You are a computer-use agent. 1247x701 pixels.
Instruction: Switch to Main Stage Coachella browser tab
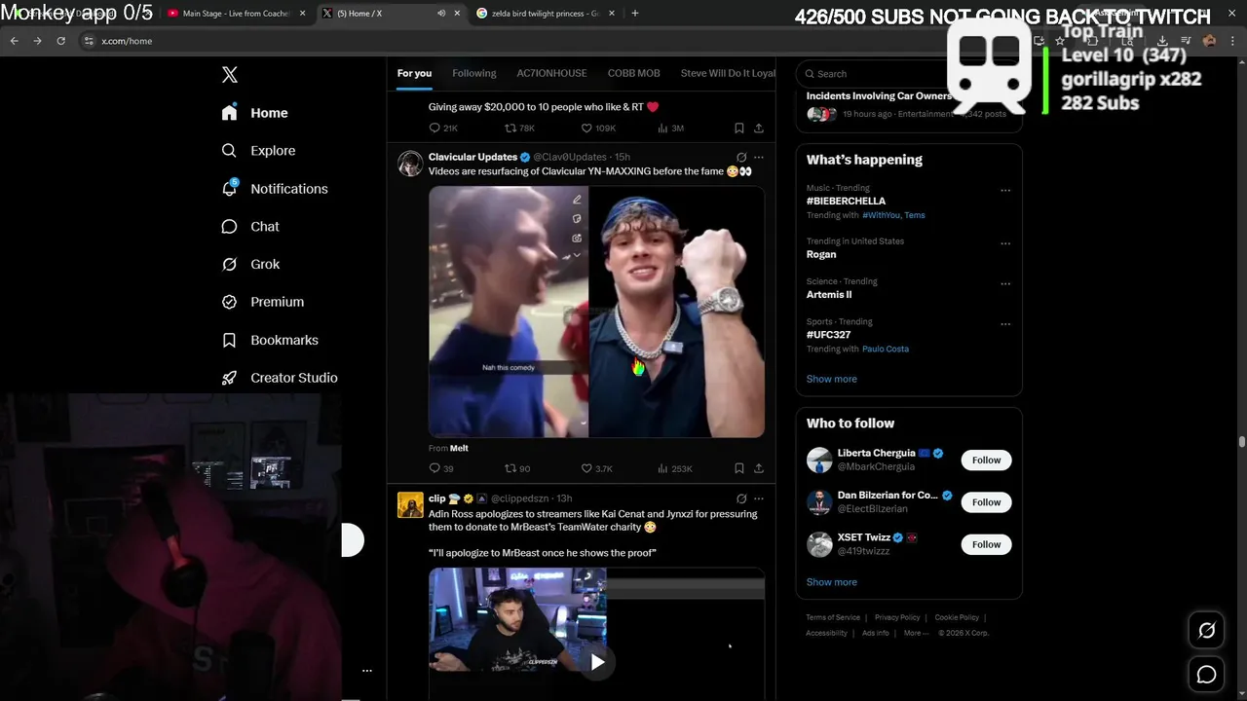point(237,14)
